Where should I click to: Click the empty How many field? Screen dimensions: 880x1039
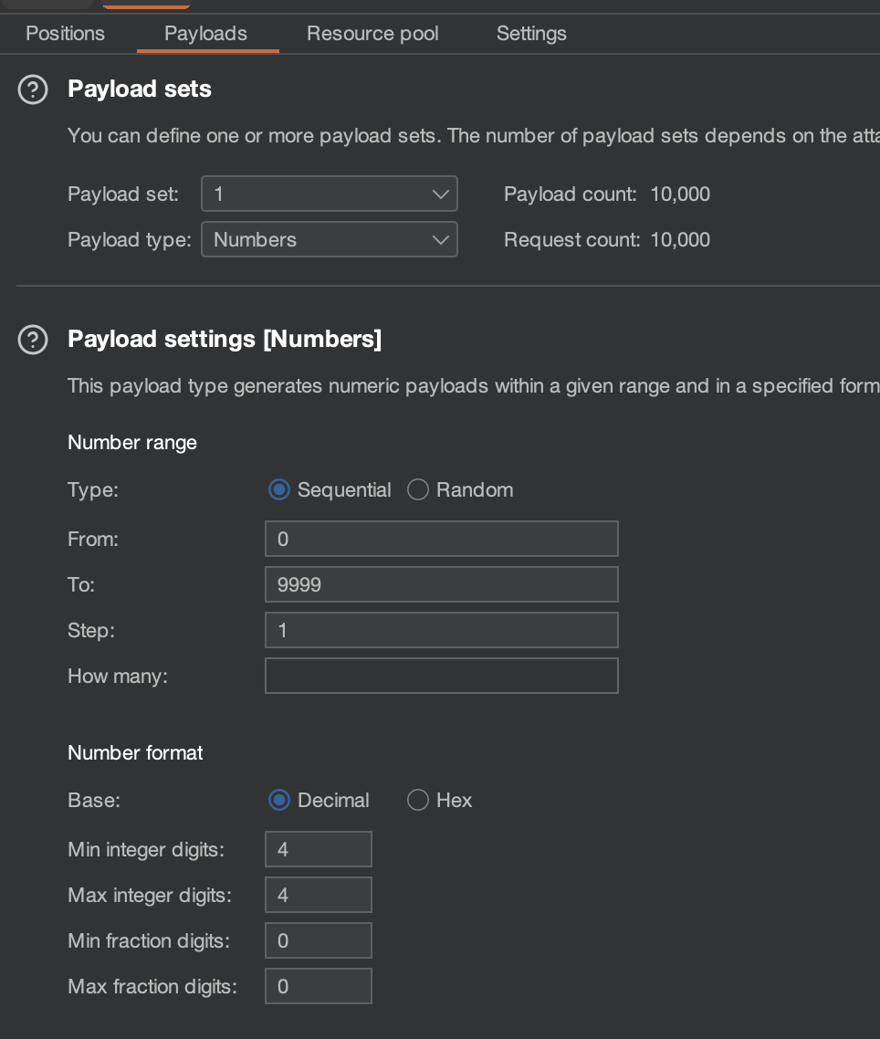point(441,676)
